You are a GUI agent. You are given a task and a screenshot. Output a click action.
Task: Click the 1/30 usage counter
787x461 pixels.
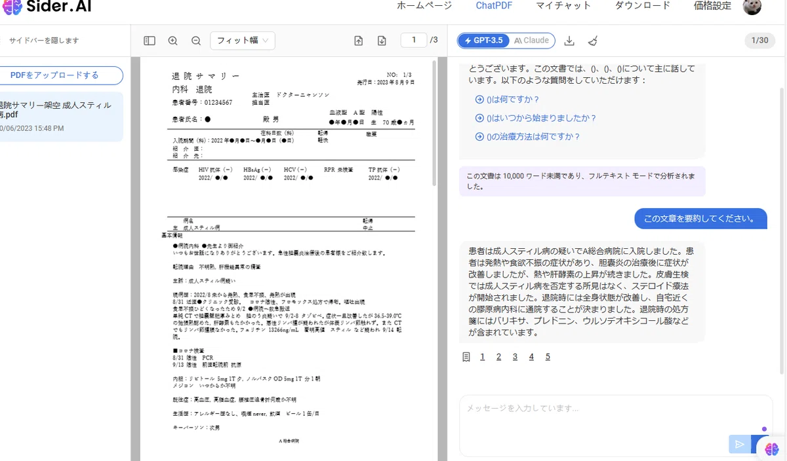pyautogui.click(x=759, y=41)
